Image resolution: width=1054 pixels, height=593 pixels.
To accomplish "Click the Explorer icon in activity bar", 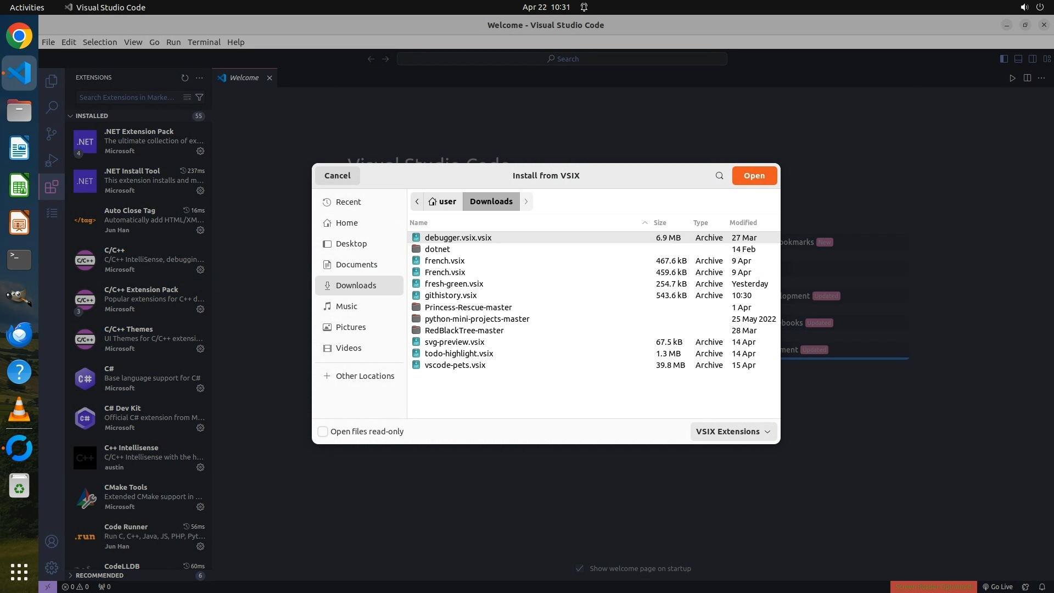I will (x=52, y=81).
